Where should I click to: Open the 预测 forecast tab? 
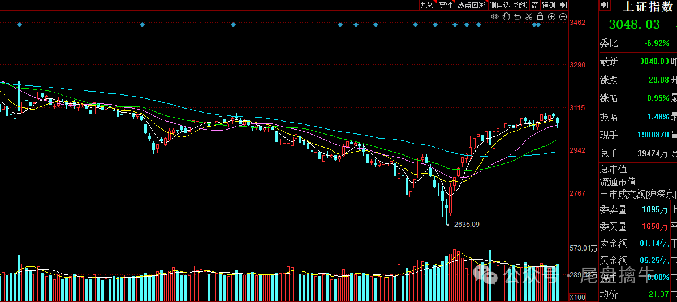(x=549, y=5)
